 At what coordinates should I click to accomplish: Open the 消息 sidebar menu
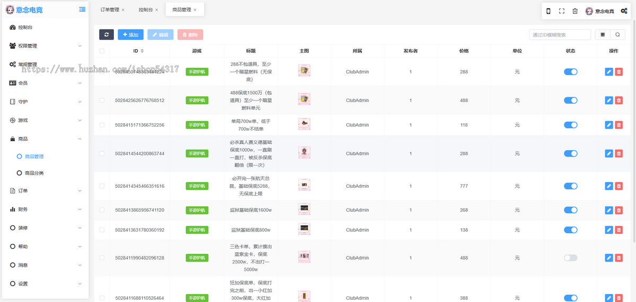46,265
